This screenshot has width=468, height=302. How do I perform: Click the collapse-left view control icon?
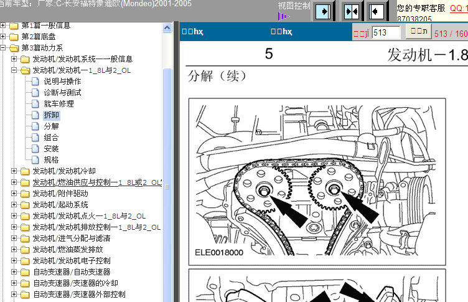click(376, 12)
